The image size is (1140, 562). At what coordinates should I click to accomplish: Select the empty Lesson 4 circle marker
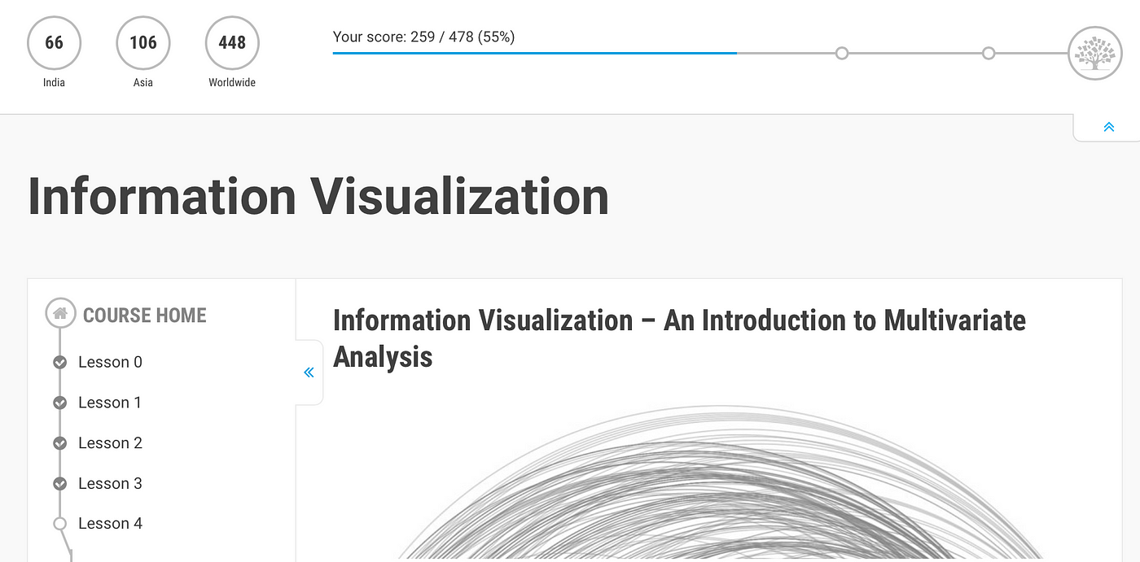[x=59, y=524]
